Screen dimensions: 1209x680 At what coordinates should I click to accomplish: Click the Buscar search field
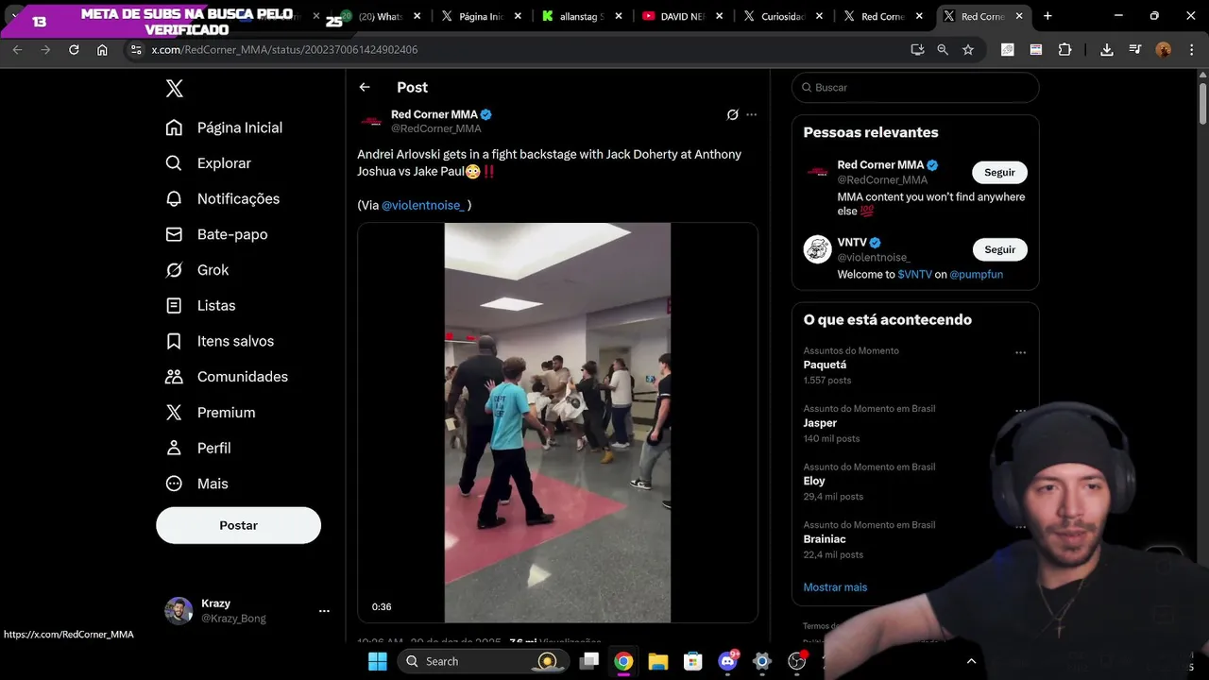tap(915, 87)
